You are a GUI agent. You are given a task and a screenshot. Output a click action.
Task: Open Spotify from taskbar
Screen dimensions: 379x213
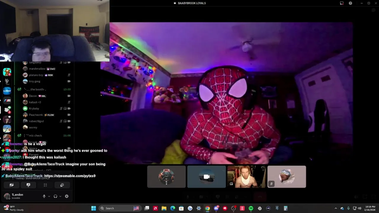(x=251, y=208)
